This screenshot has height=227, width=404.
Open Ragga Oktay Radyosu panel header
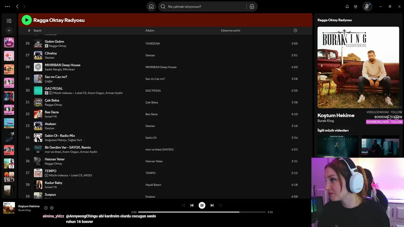click(x=335, y=20)
